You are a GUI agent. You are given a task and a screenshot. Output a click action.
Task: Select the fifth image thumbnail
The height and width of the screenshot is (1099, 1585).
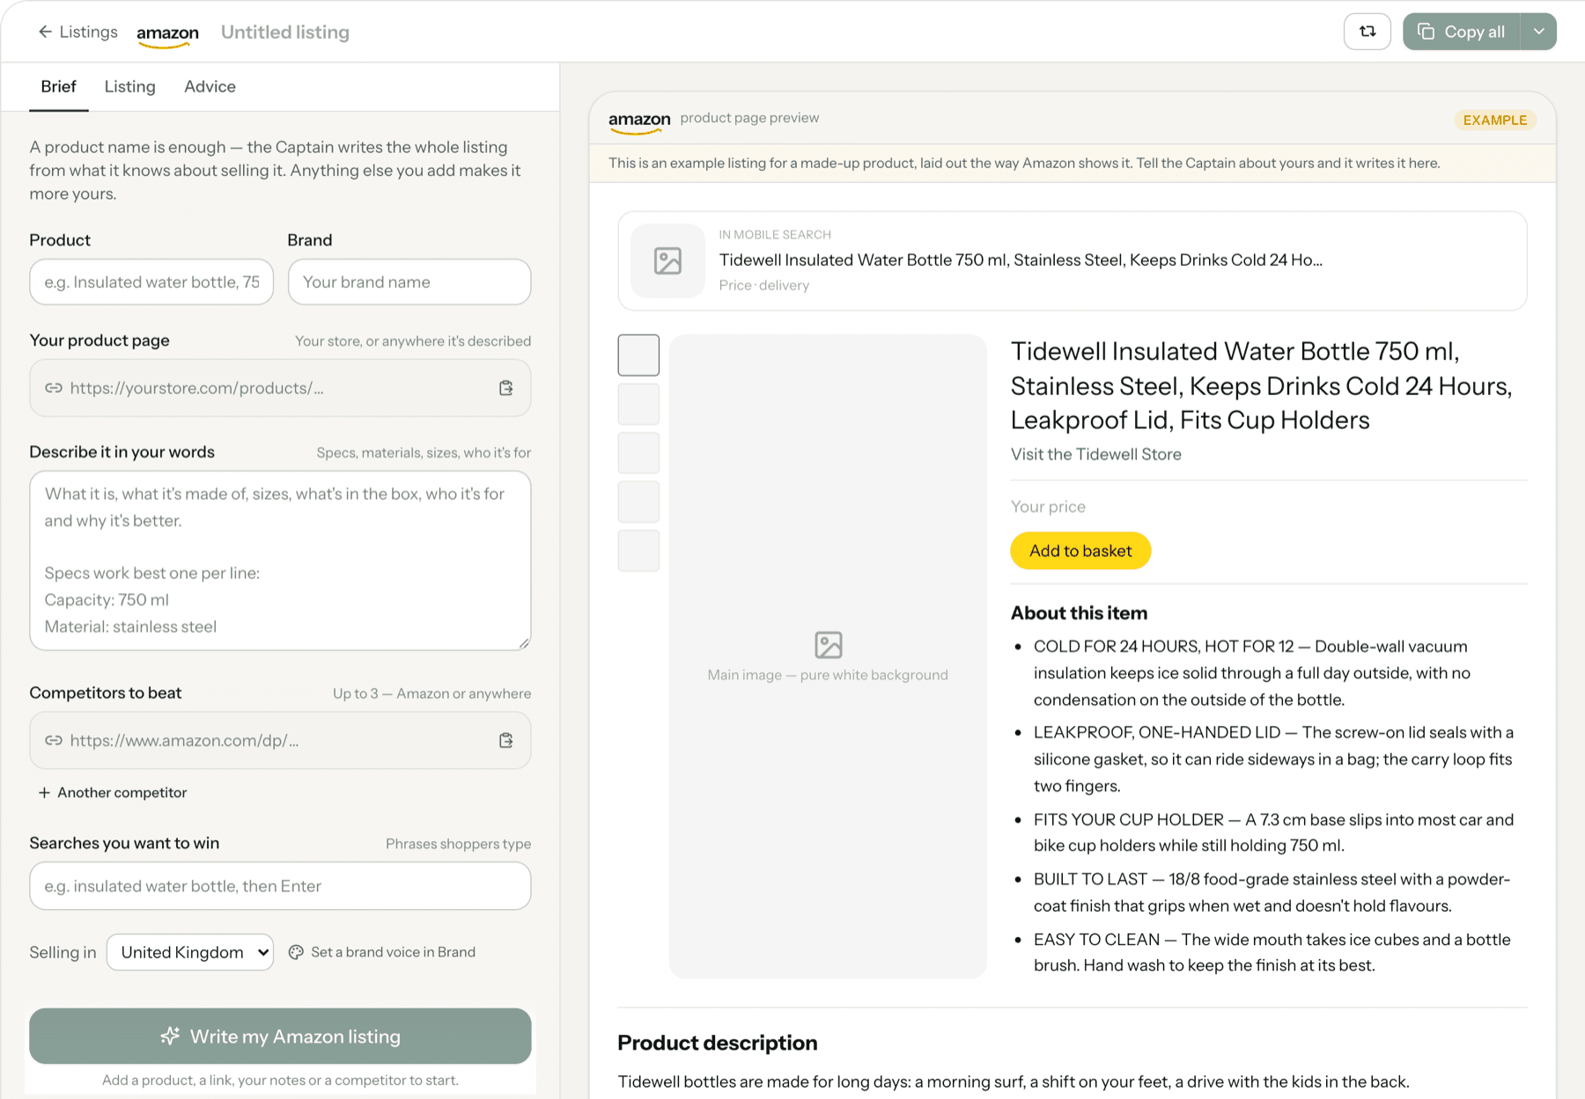tap(638, 551)
